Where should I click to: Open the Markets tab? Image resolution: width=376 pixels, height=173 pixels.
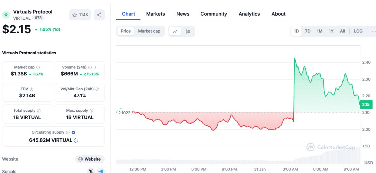[156, 14]
